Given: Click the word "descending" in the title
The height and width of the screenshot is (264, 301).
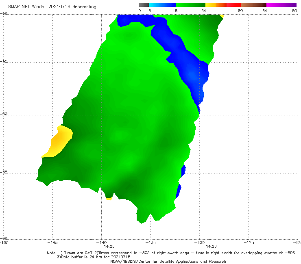Looking at the screenshot, I should tap(84, 6).
